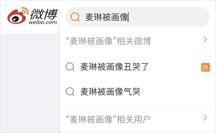Image resolution: width=216 pixels, height=133 pixels.
Task: Focus the search field containing 麦琳被画像
Action: (106, 17)
